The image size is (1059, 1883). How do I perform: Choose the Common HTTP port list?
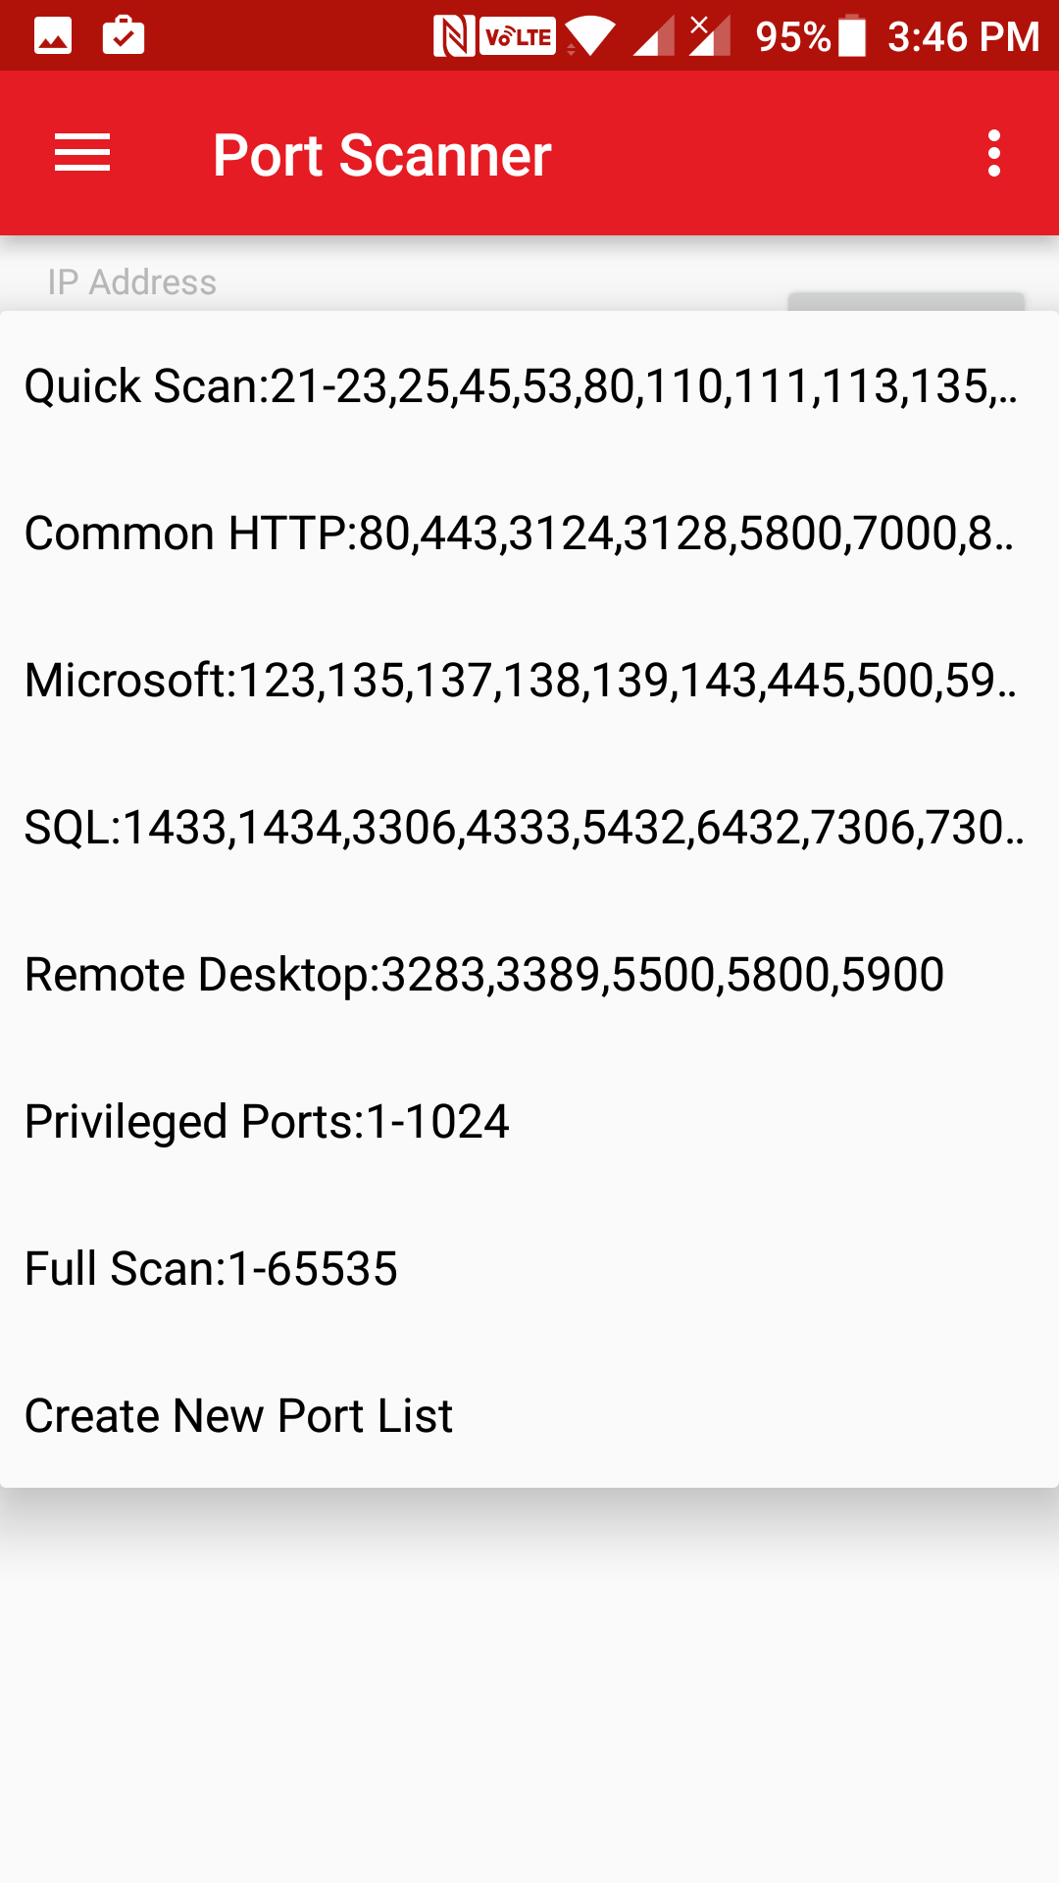tap(520, 533)
